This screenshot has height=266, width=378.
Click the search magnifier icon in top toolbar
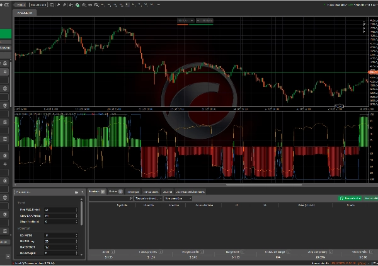coord(50,4)
